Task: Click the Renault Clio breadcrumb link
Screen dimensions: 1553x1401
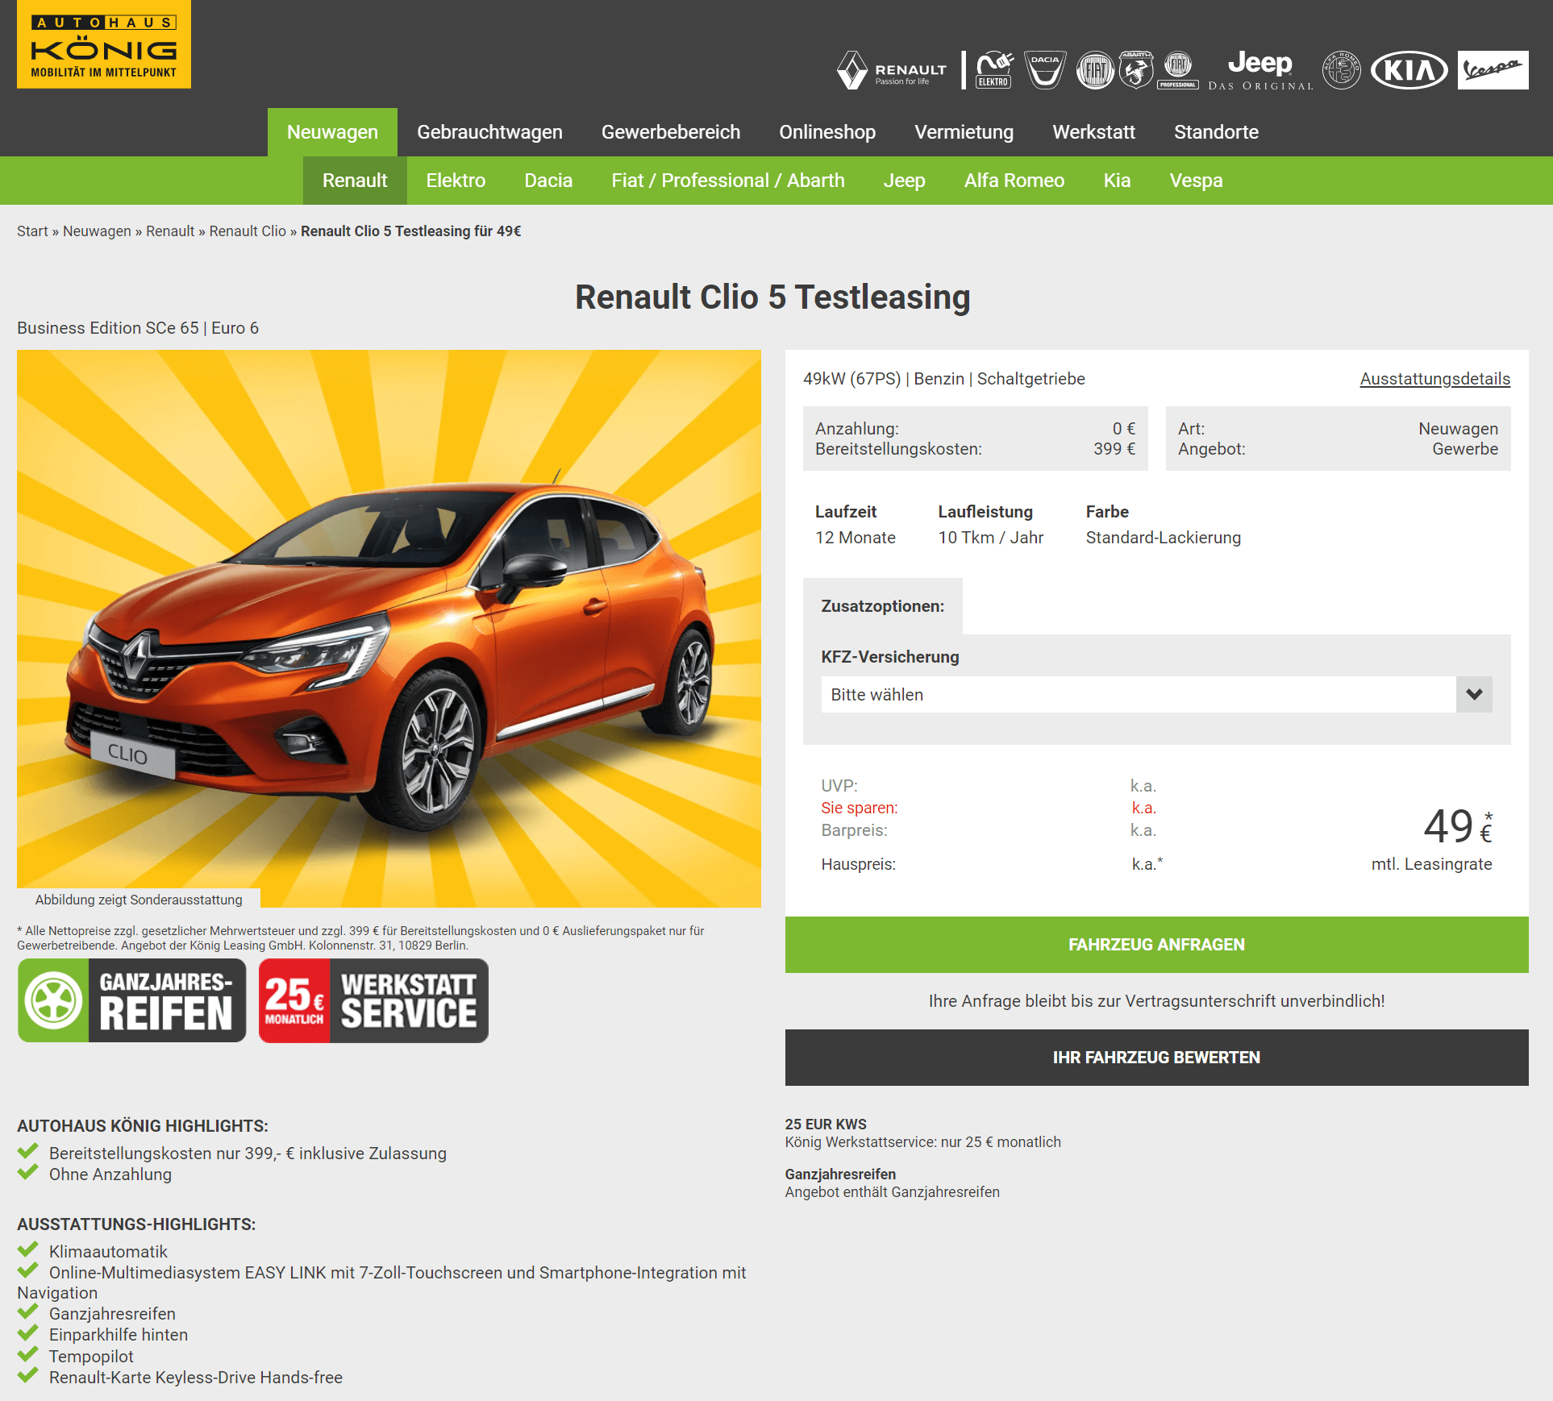Action: click(x=248, y=231)
